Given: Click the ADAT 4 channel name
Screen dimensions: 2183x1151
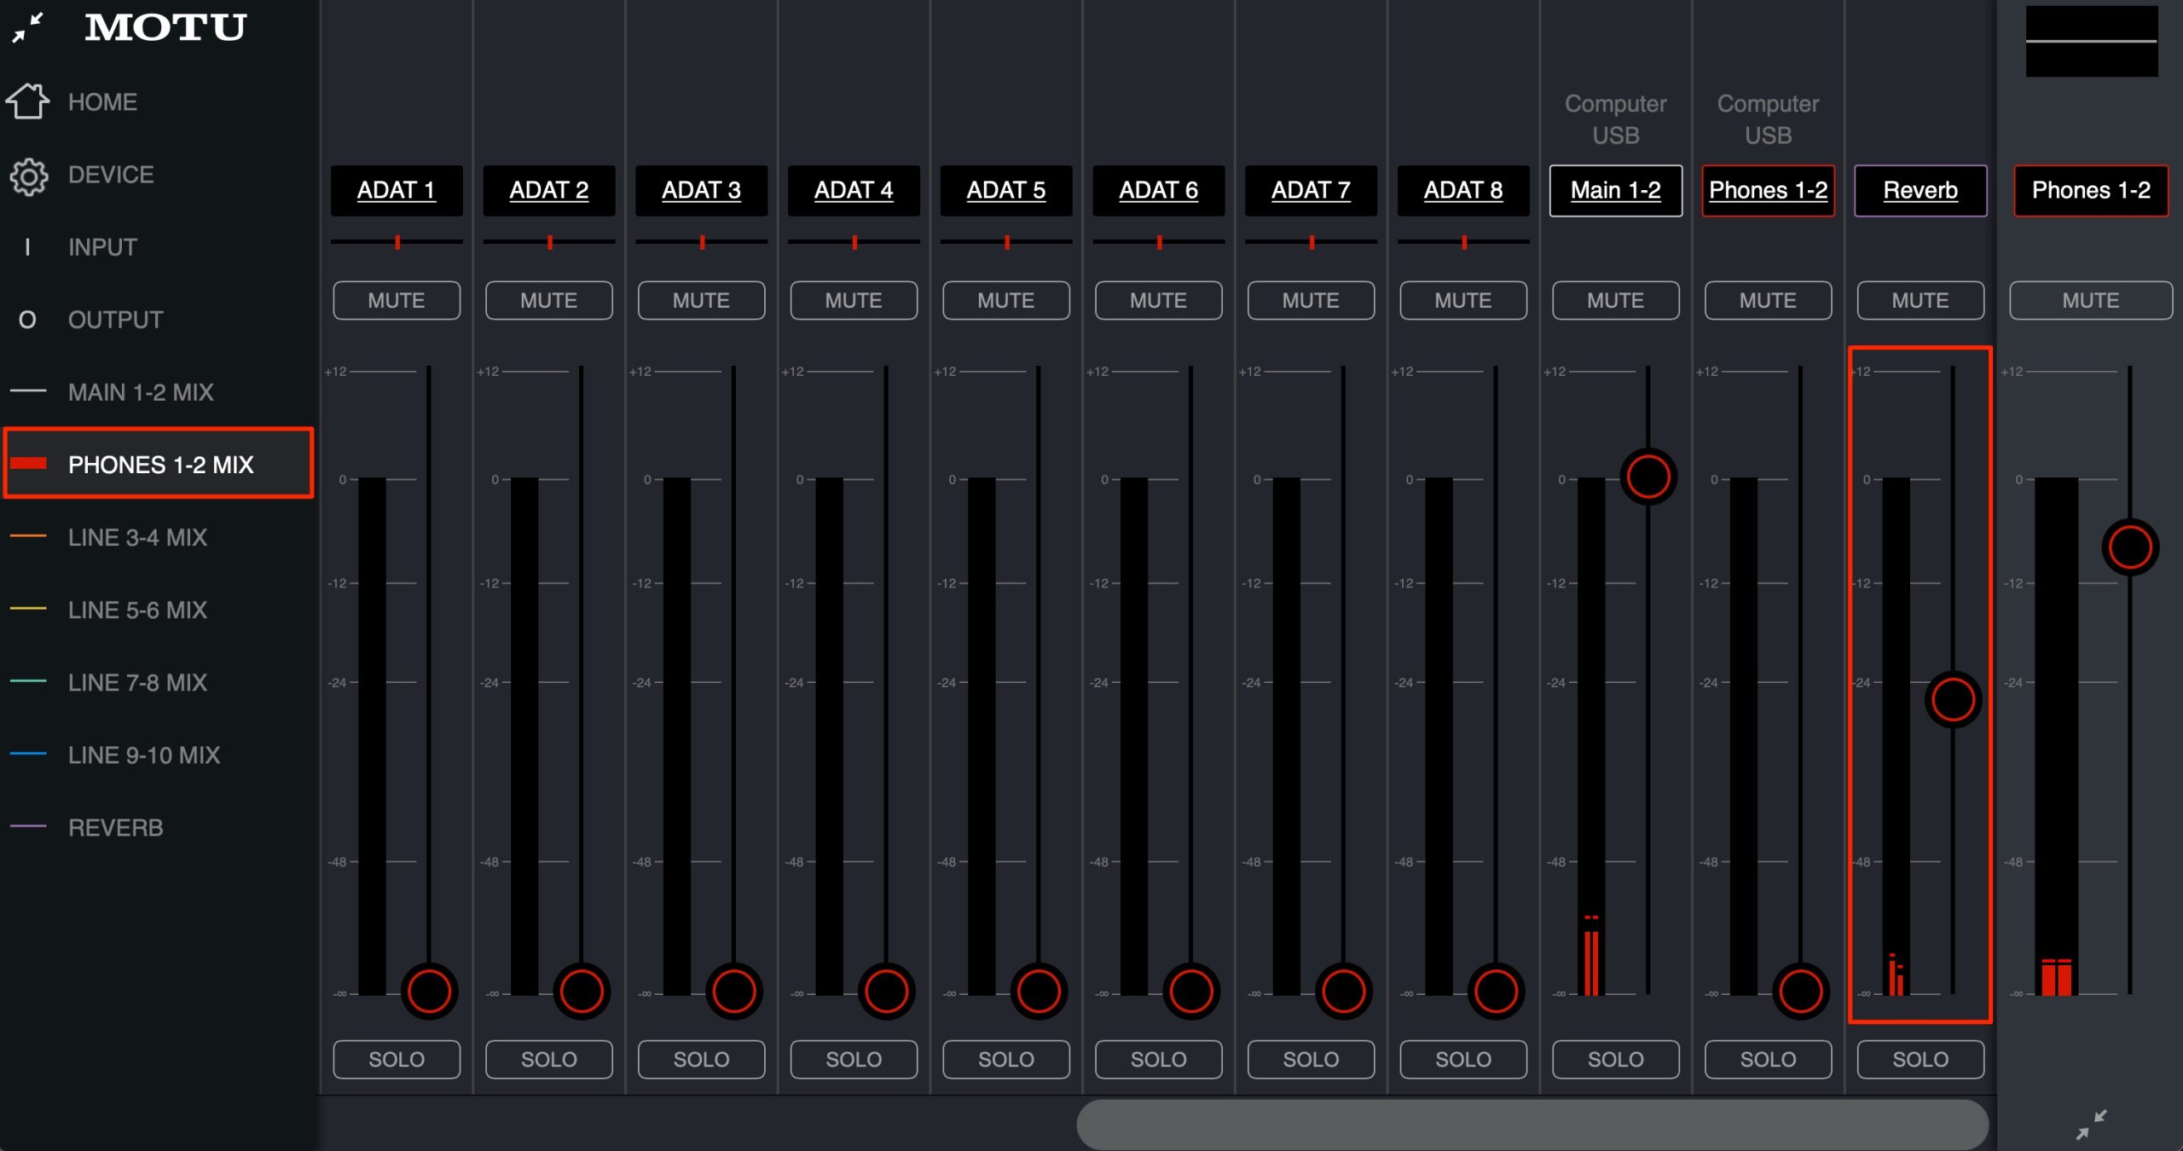Looking at the screenshot, I should point(854,190).
